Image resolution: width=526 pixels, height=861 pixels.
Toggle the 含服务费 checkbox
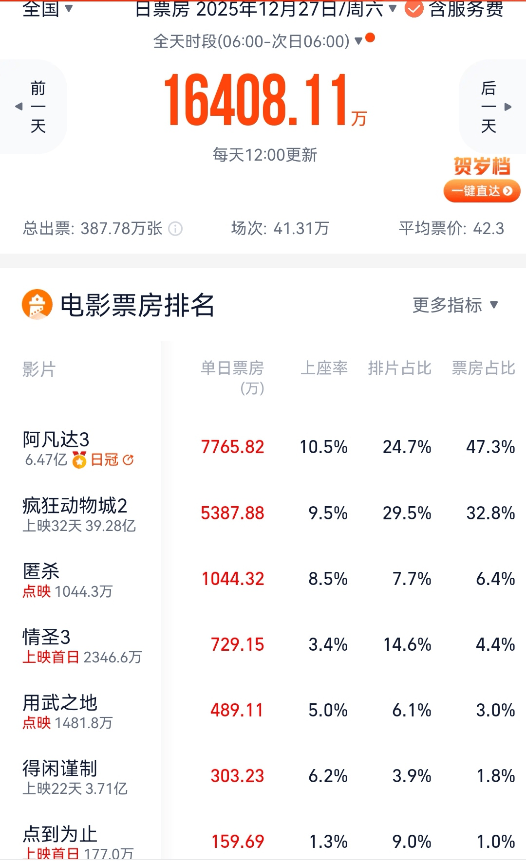tap(414, 9)
